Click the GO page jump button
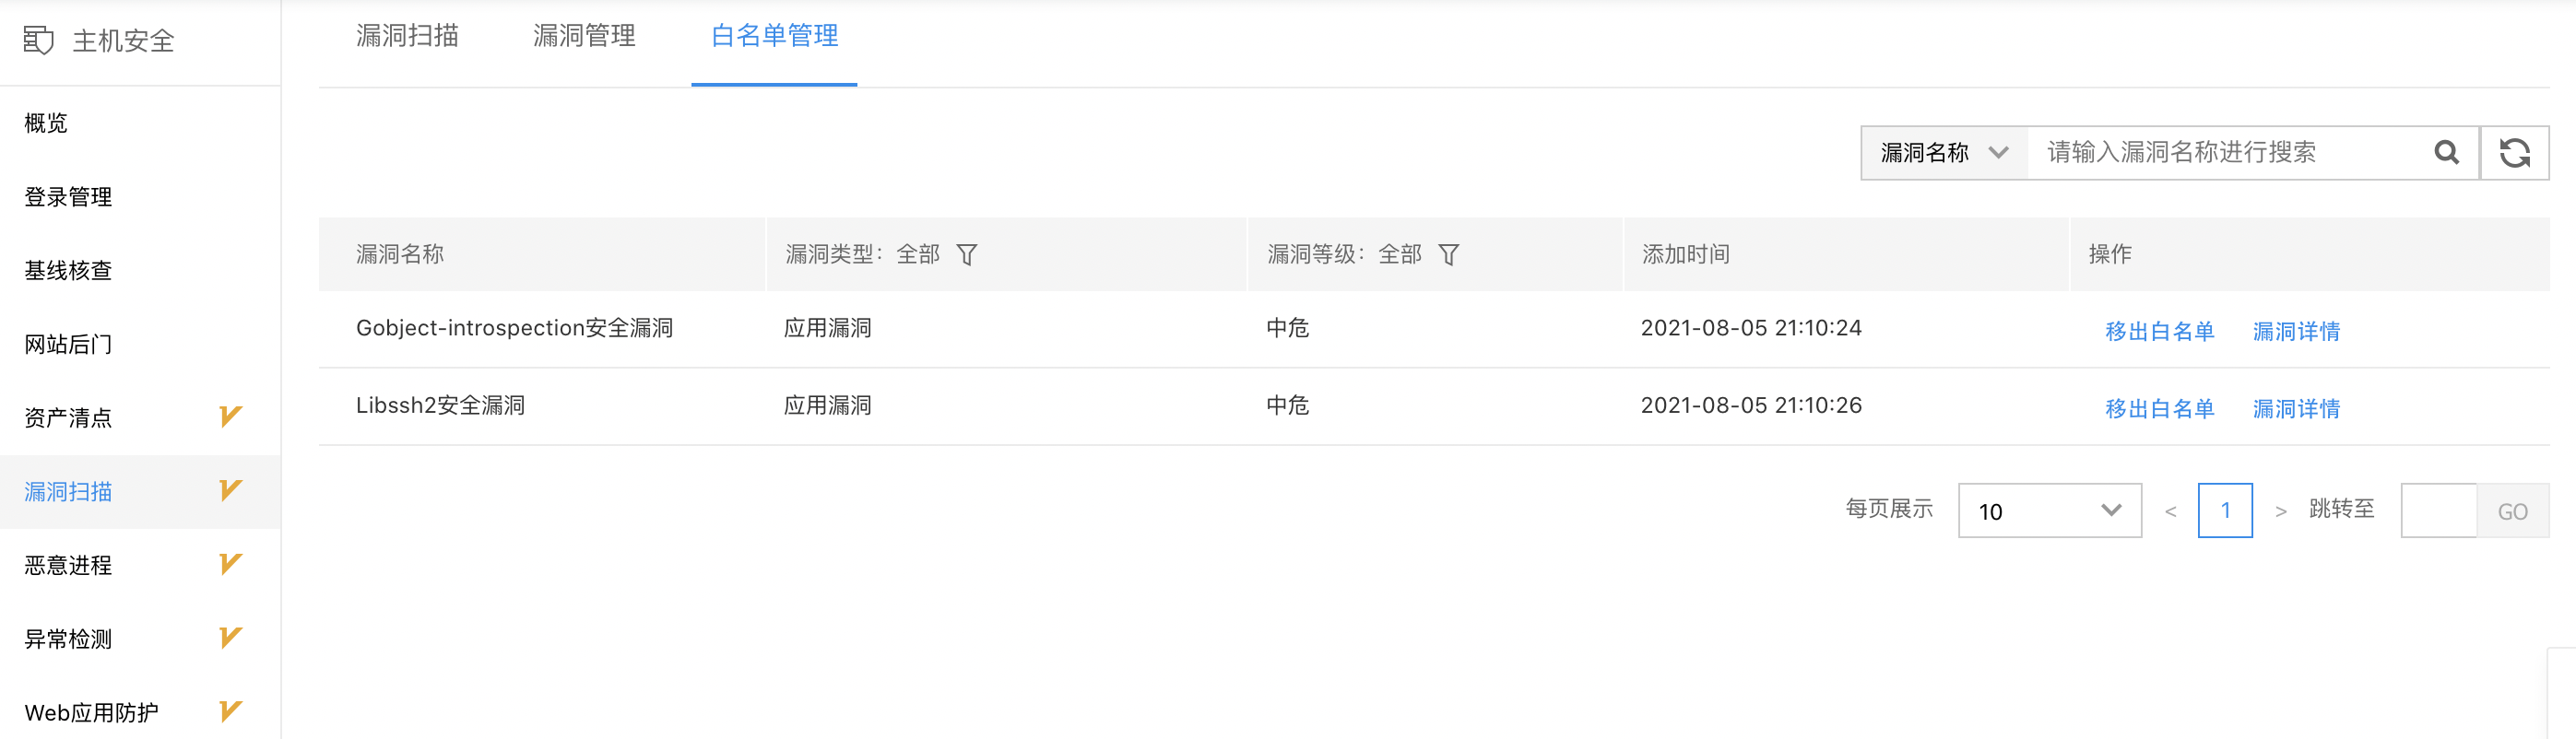Screen dimensions: 2576x739 2512,511
